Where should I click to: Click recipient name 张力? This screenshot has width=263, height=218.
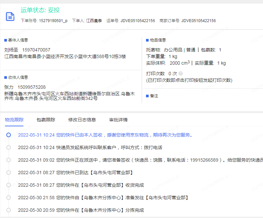pos(9,87)
